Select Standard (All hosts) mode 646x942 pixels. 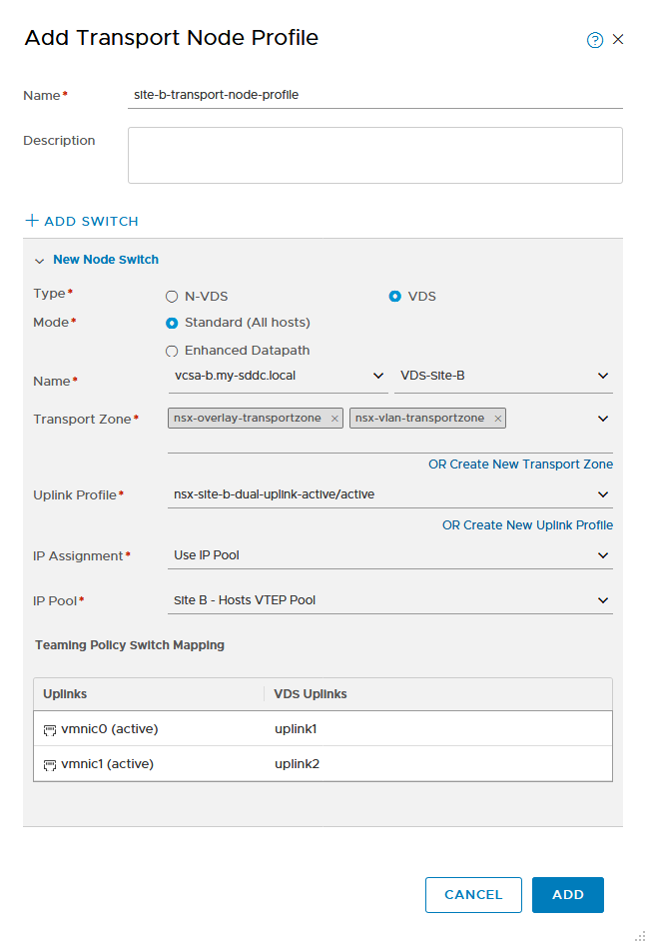(172, 324)
